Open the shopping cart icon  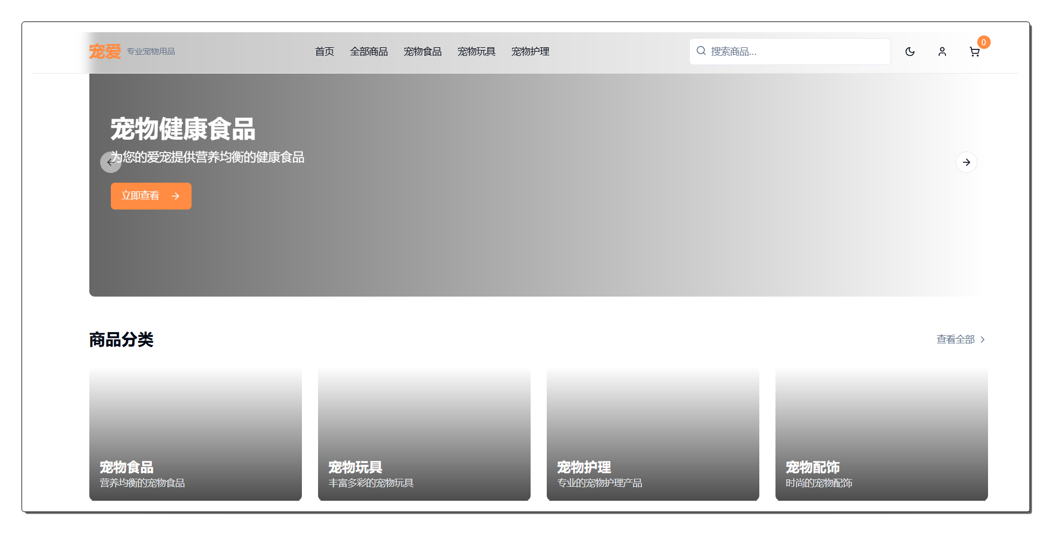(975, 52)
